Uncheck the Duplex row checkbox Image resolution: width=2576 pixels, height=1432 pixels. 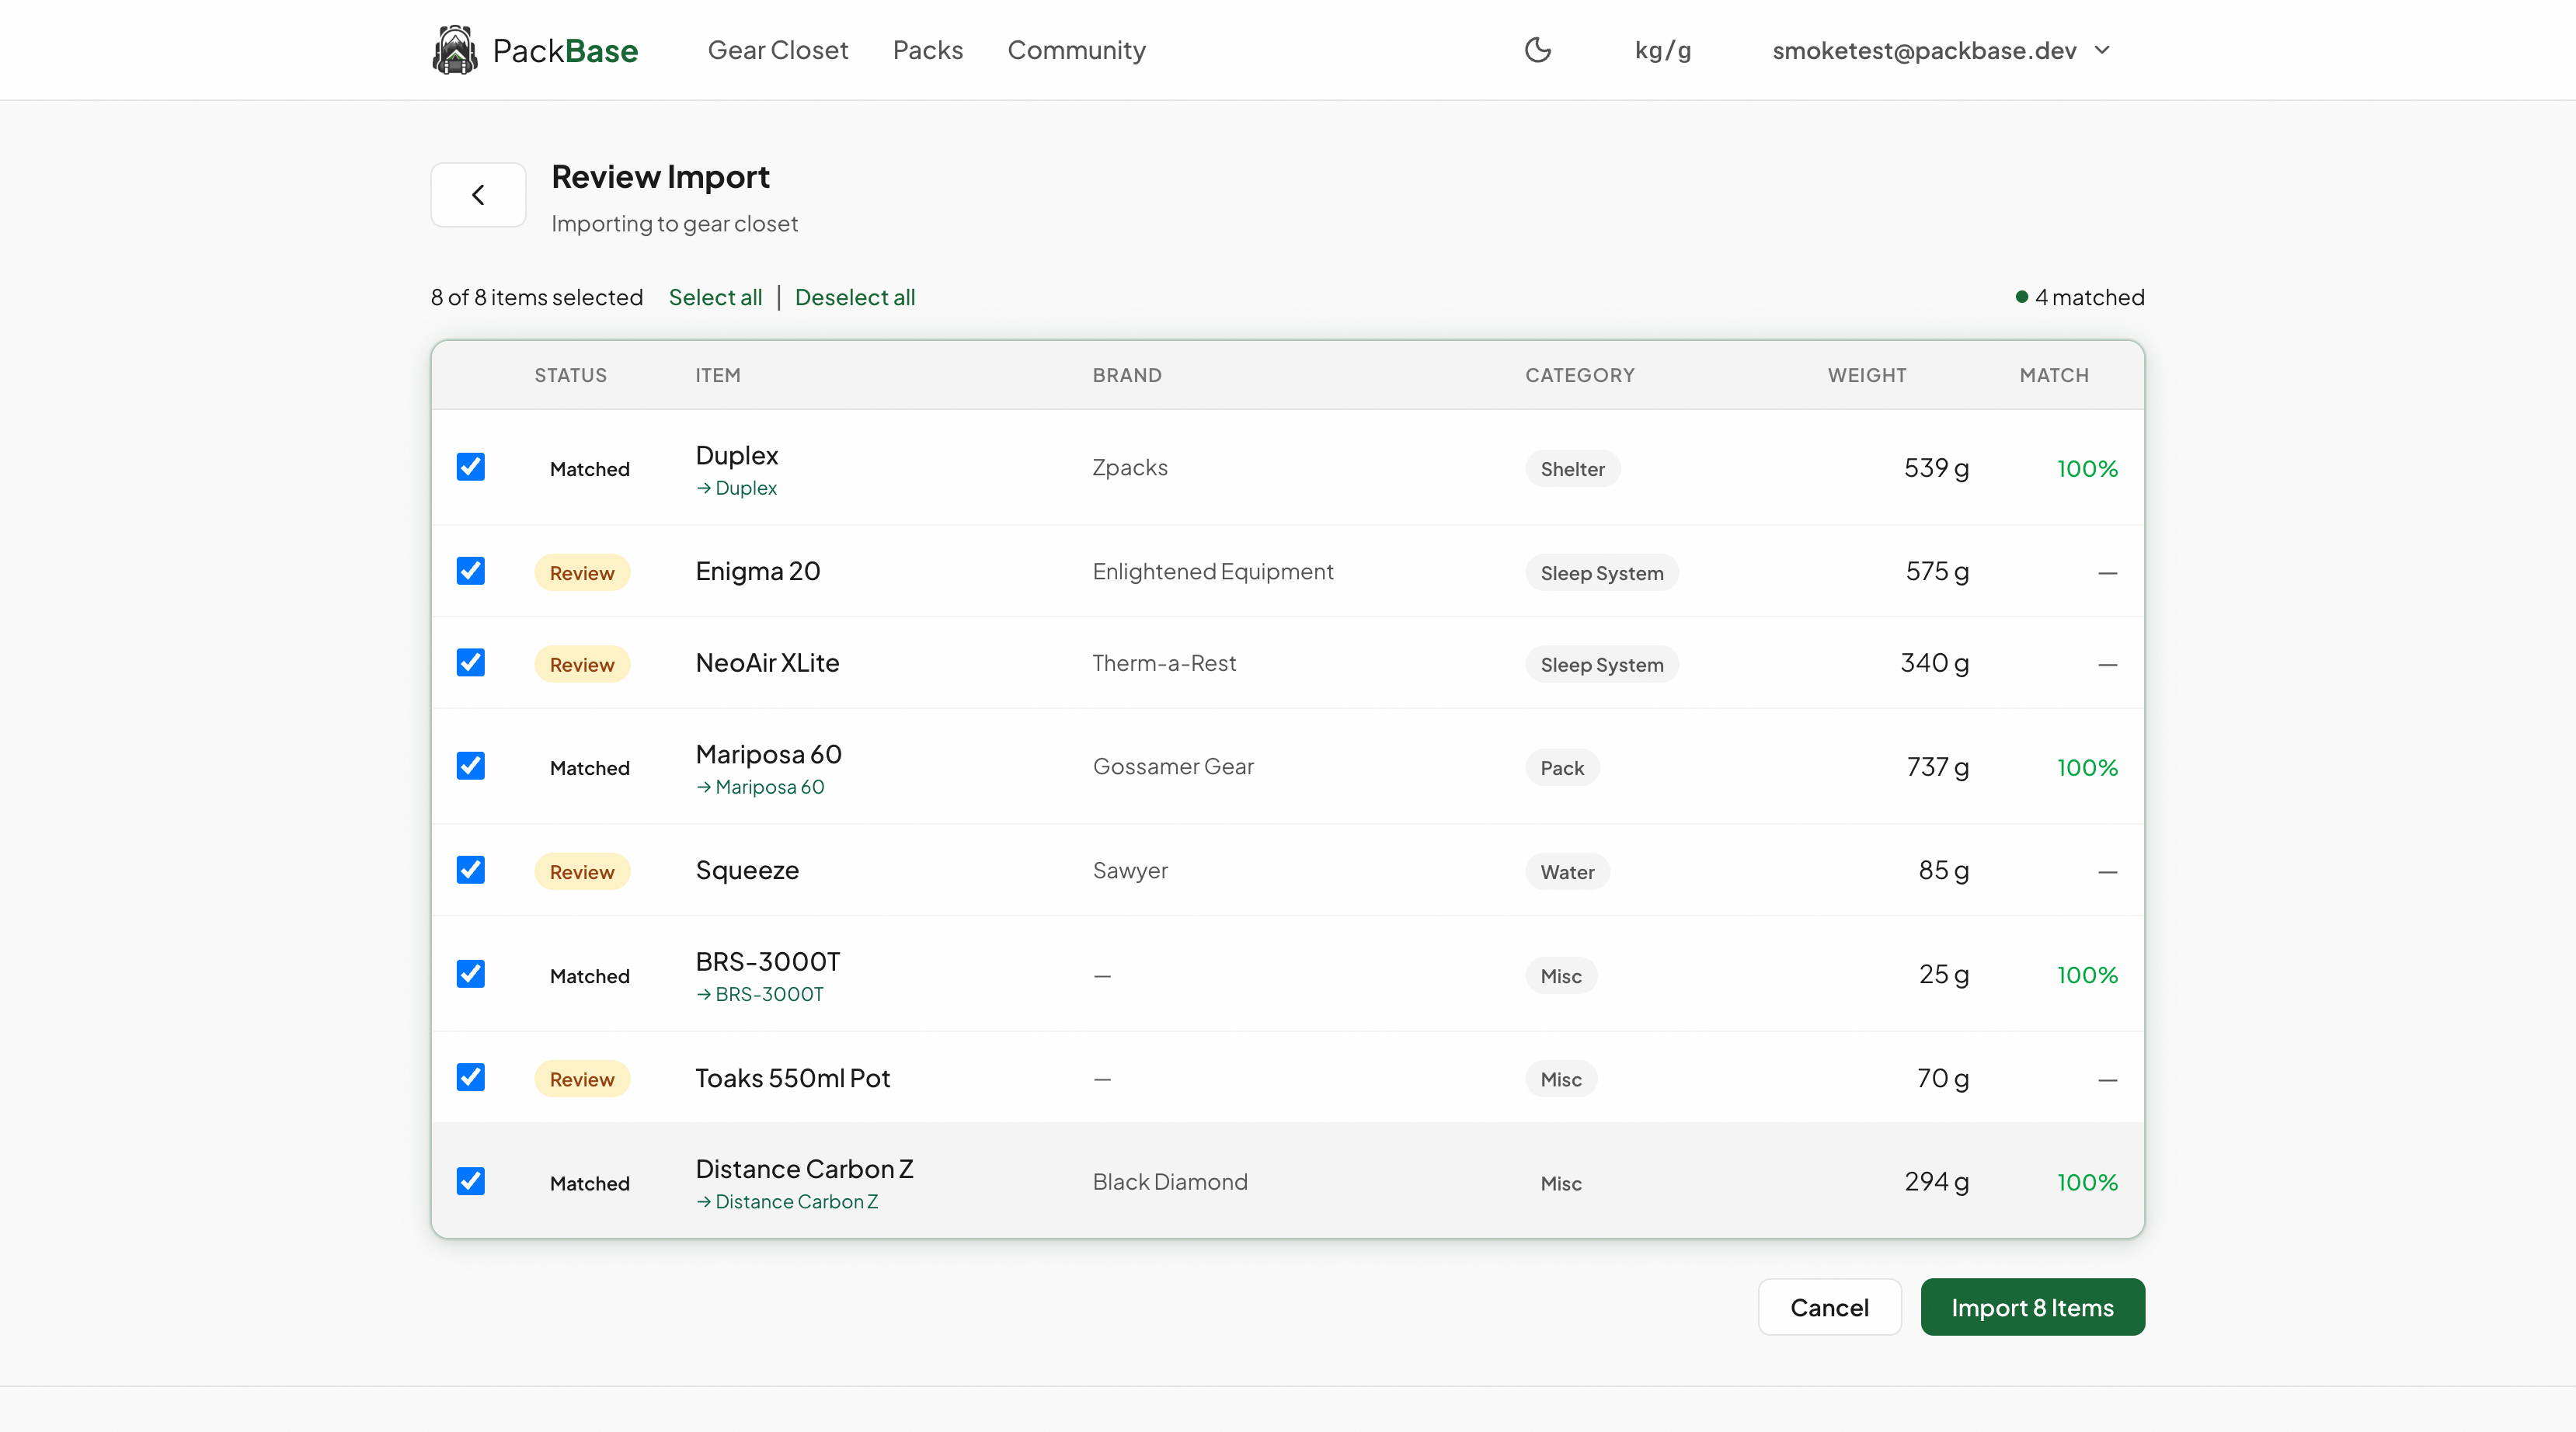pos(471,467)
